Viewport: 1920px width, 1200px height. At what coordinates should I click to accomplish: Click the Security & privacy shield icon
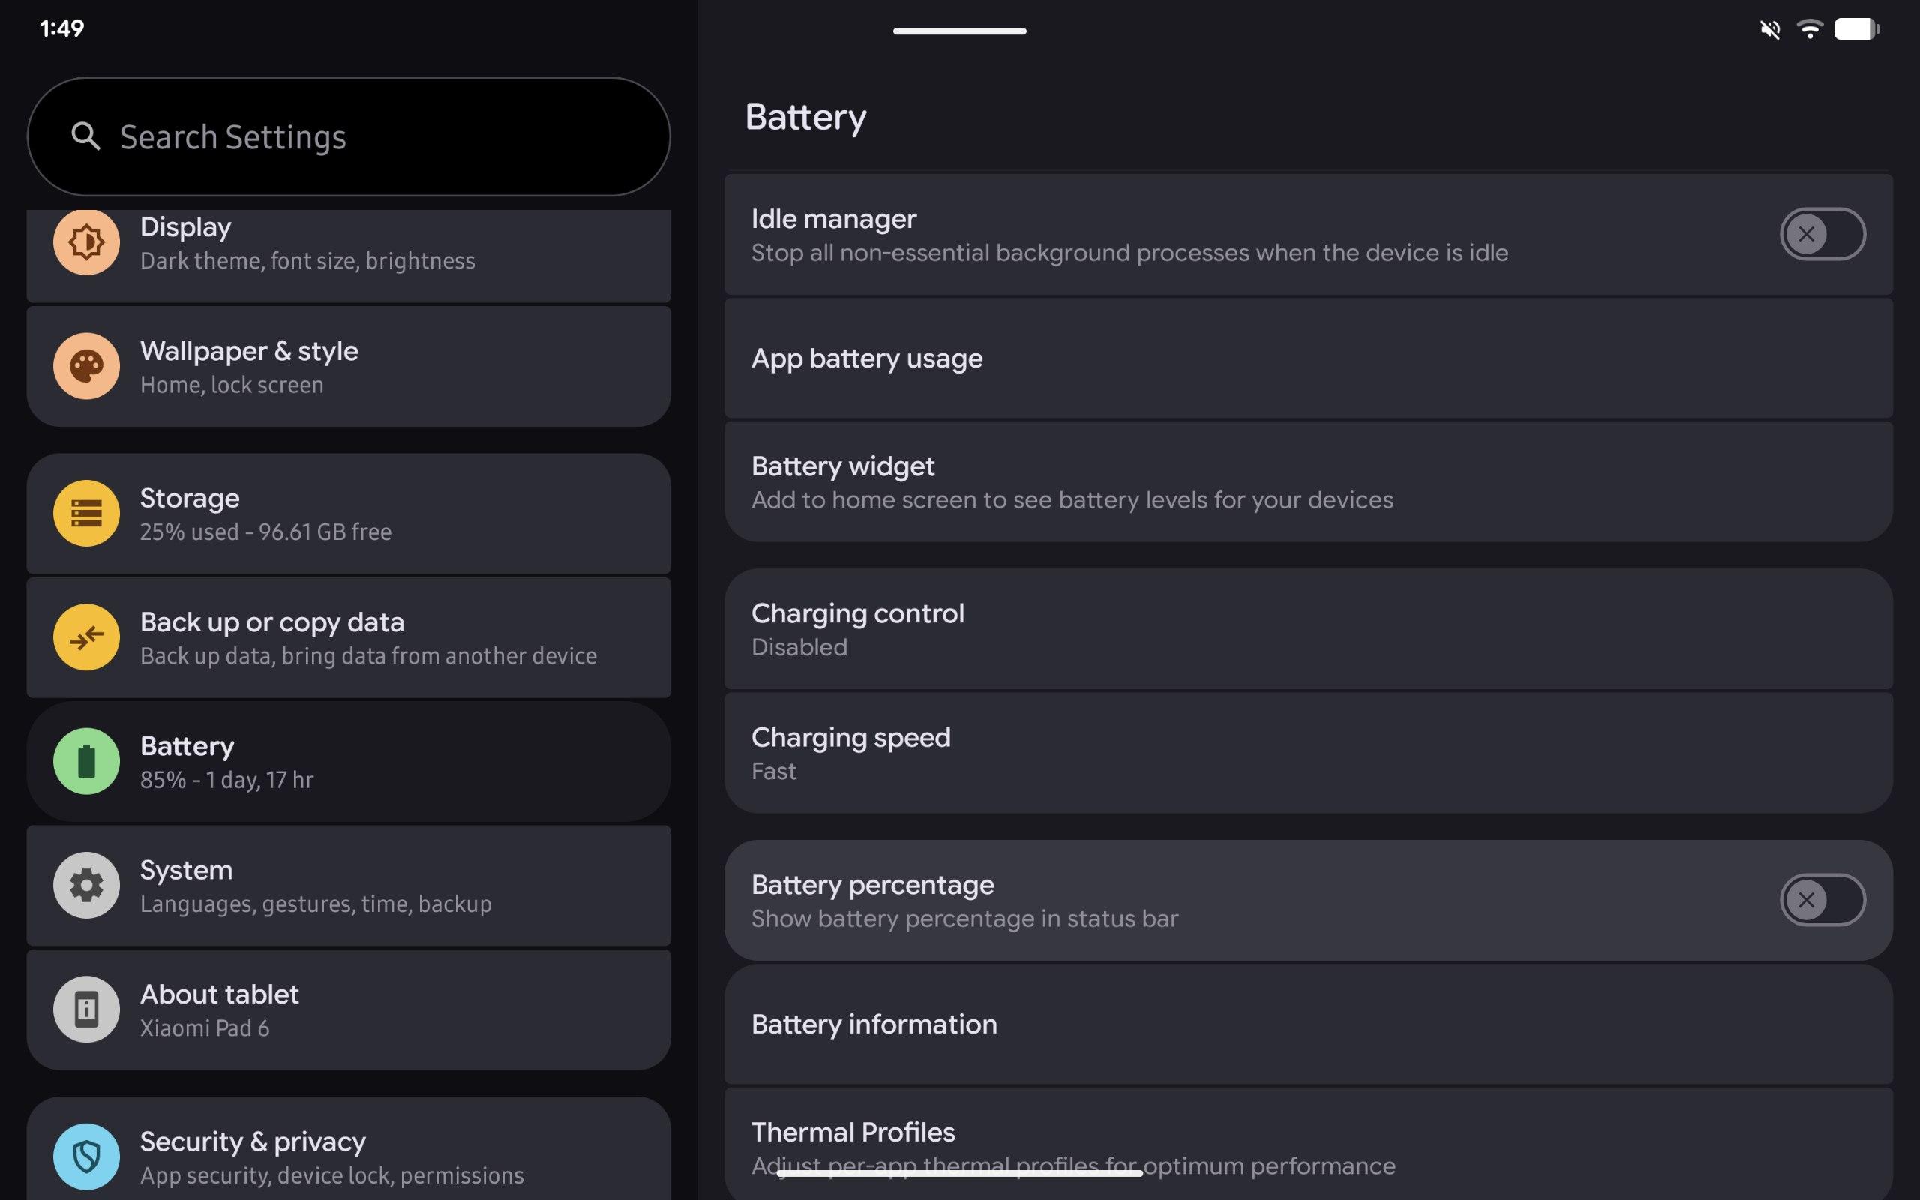pyautogui.click(x=86, y=1156)
